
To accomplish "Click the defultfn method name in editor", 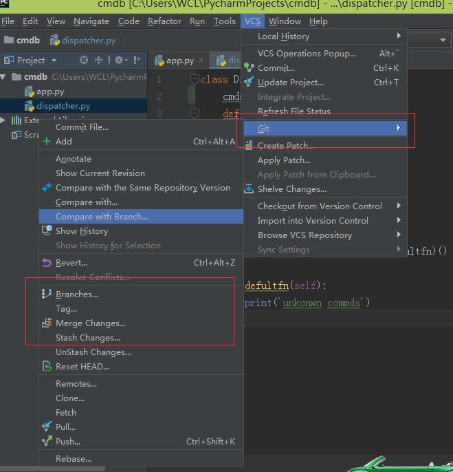I will click(x=267, y=286).
